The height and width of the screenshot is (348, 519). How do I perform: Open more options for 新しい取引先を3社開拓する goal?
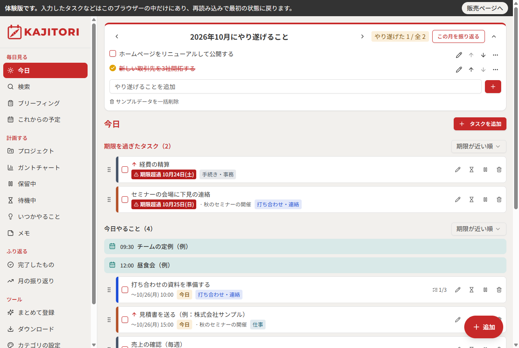click(x=495, y=70)
